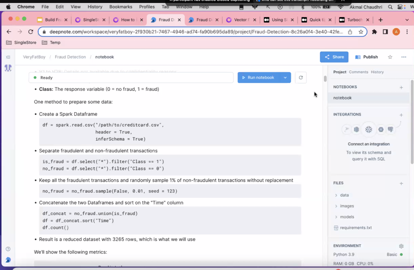Click the notebook vertical scrollbar

[x=325, y=79]
